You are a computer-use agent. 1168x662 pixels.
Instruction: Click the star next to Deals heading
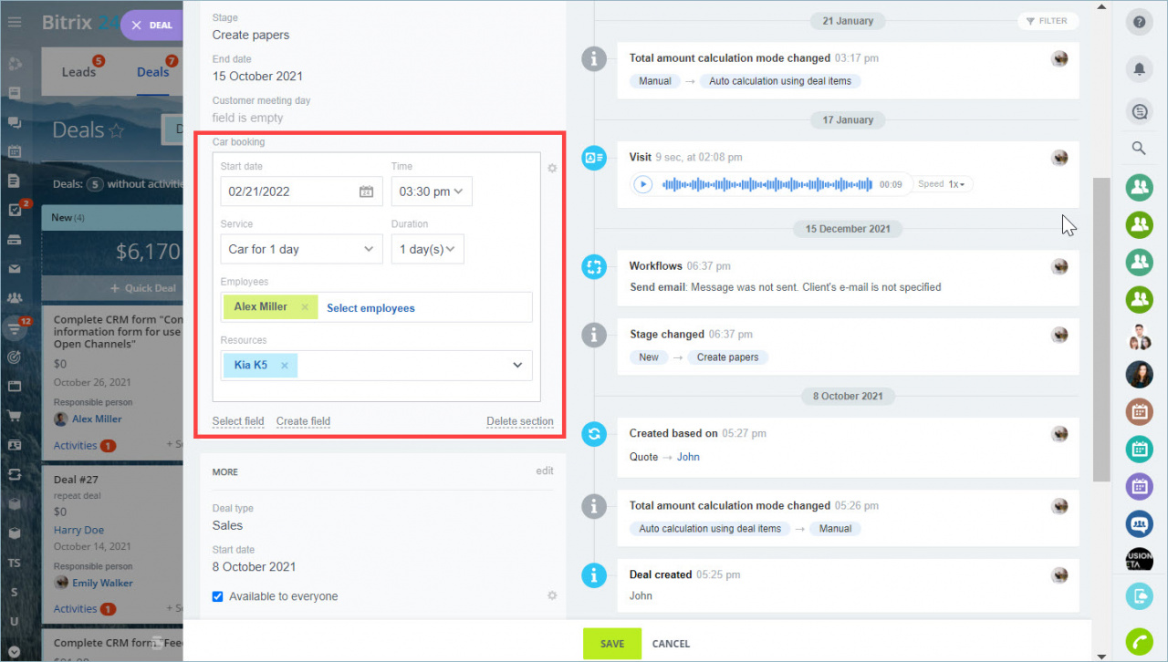(x=117, y=130)
